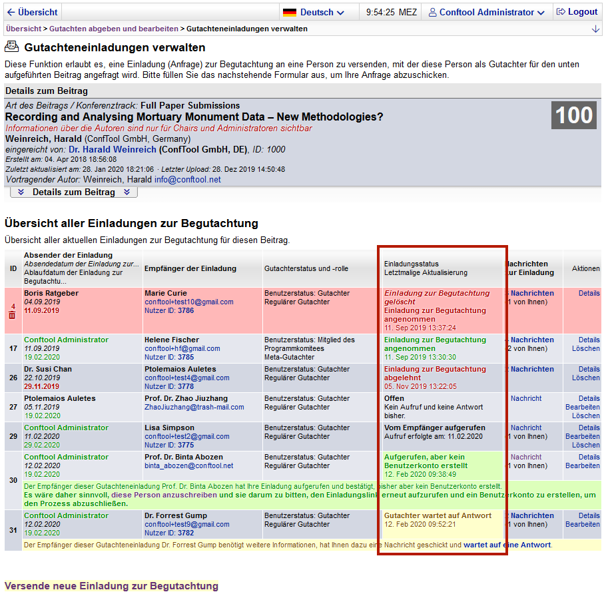
Task: Click the Übersicht back arrow button
Action: pyautogui.click(x=33, y=12)
